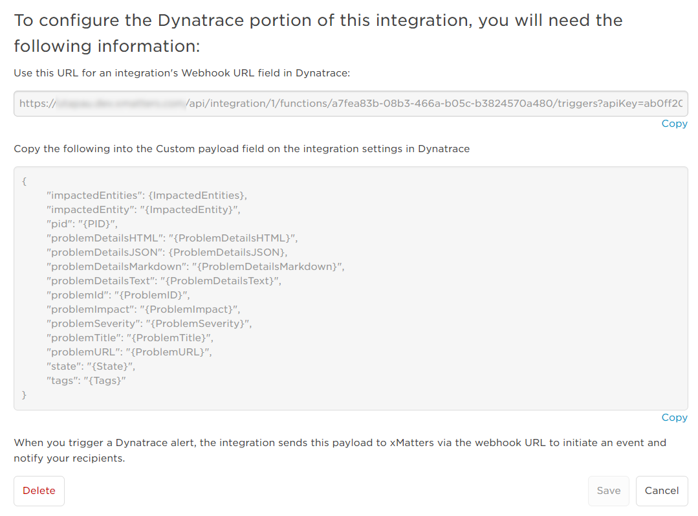Image resolution: width=698 pixels, height=516 pixels.
Task: Click the "problemURL" payload line
Action: [x=129, y=352]
